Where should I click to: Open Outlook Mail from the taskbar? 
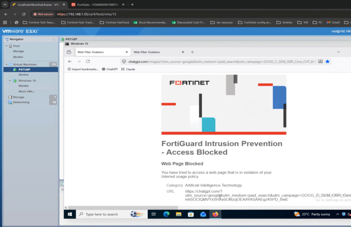[203, 214]
